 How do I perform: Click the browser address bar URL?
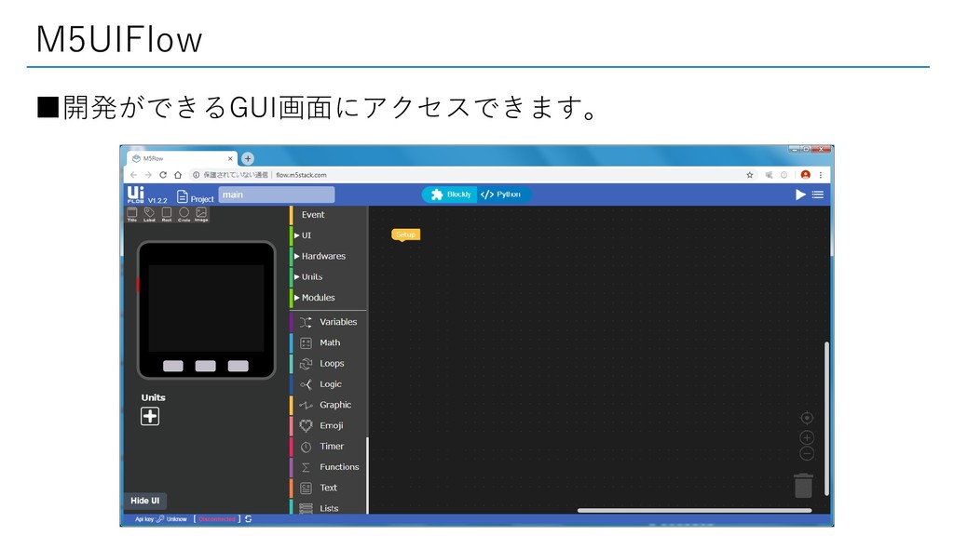pyautogui.click(x=301, y=174)
